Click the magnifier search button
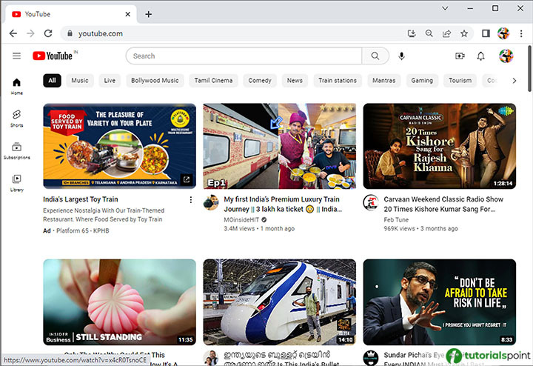Image resolution: width=533 pixels, height=366 pixels. [x=375, y=56]
